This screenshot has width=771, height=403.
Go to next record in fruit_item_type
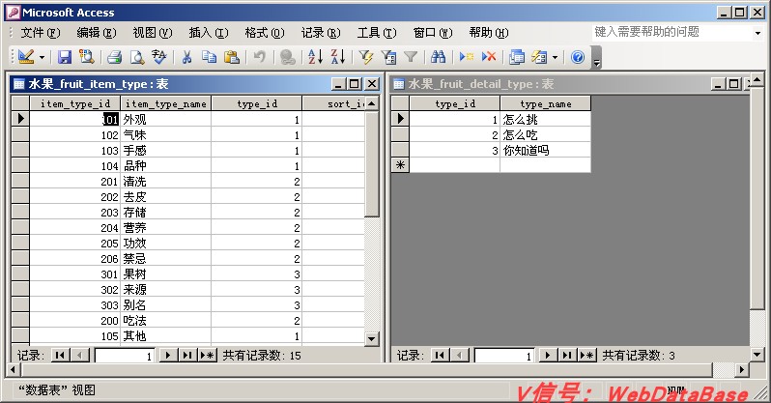point(168,356)
